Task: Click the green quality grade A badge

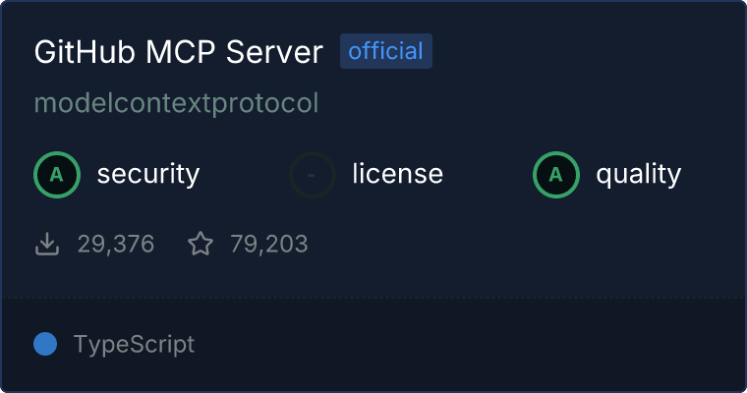Action: coord(556,175)
